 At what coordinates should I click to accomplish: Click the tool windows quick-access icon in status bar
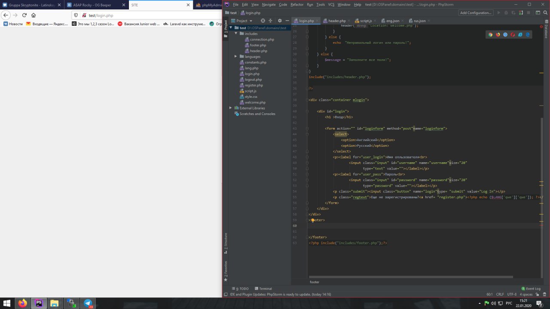(x=226, y=294)
